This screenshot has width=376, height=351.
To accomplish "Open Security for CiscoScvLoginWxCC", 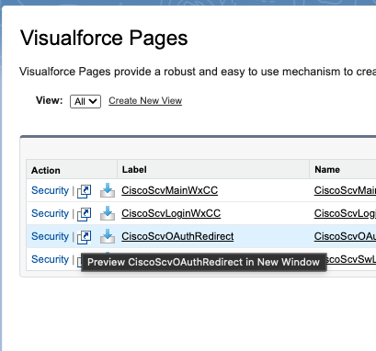I will pyautogui.click(x=50, y=213).
